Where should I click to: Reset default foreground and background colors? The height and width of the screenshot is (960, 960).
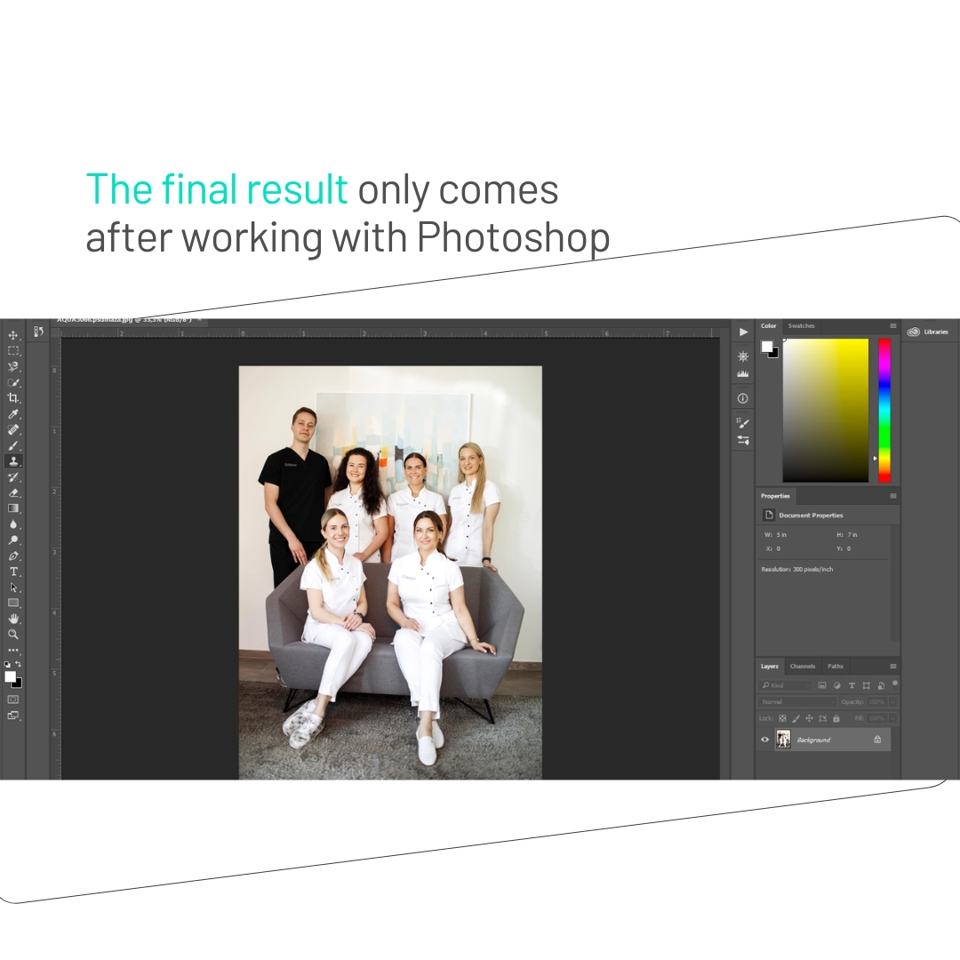click(x=7, y=664)
